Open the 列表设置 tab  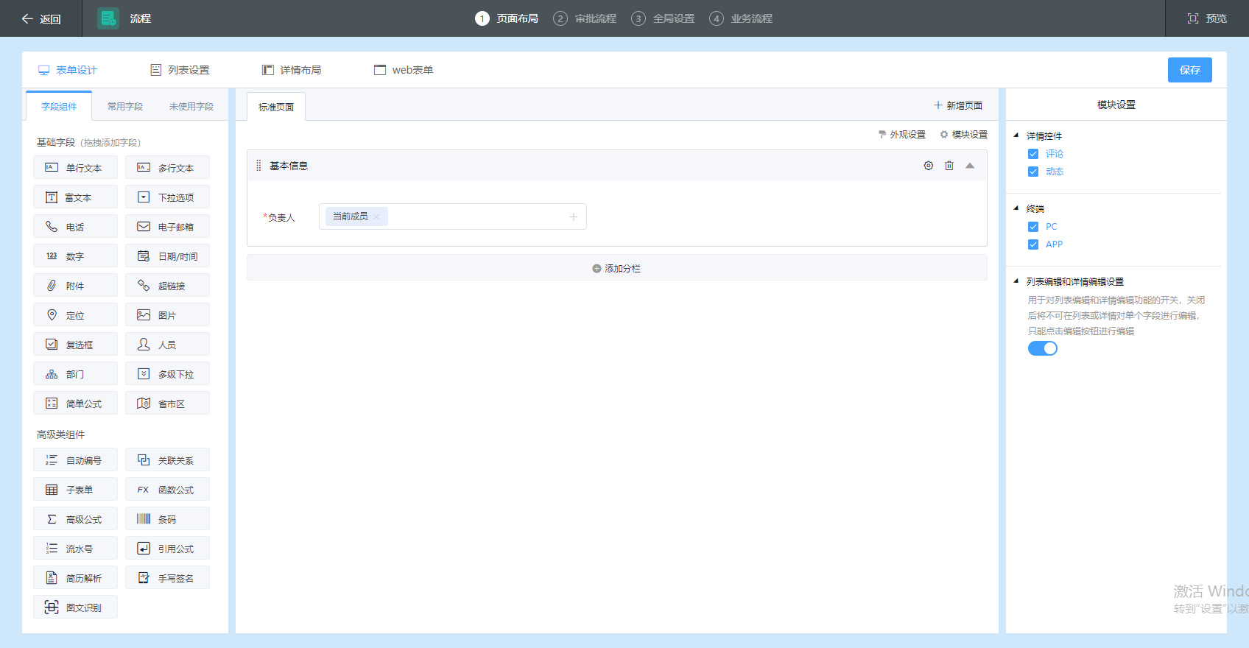coord(180,70)
